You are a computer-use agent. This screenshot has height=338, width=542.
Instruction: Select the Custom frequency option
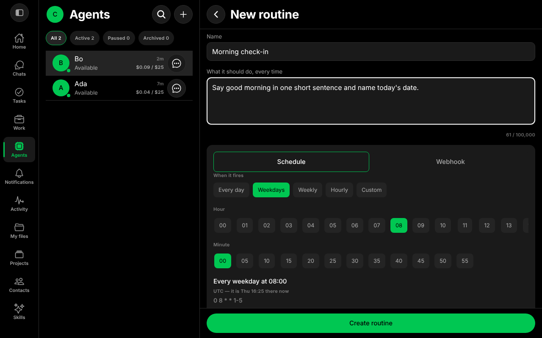[371, 190]
